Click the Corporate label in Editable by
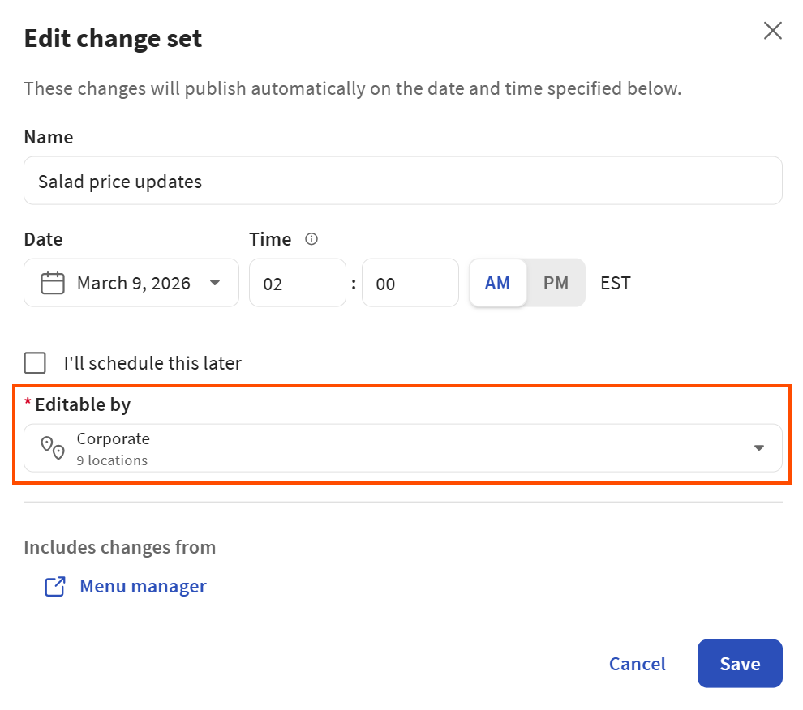803x710 pixels. point(113,438)
